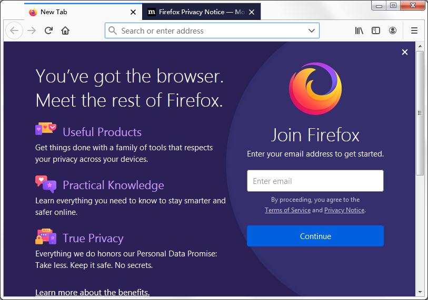Expand the address bar history dropdown
Viewport: 428px width, 300px height.
click(312, 30)
